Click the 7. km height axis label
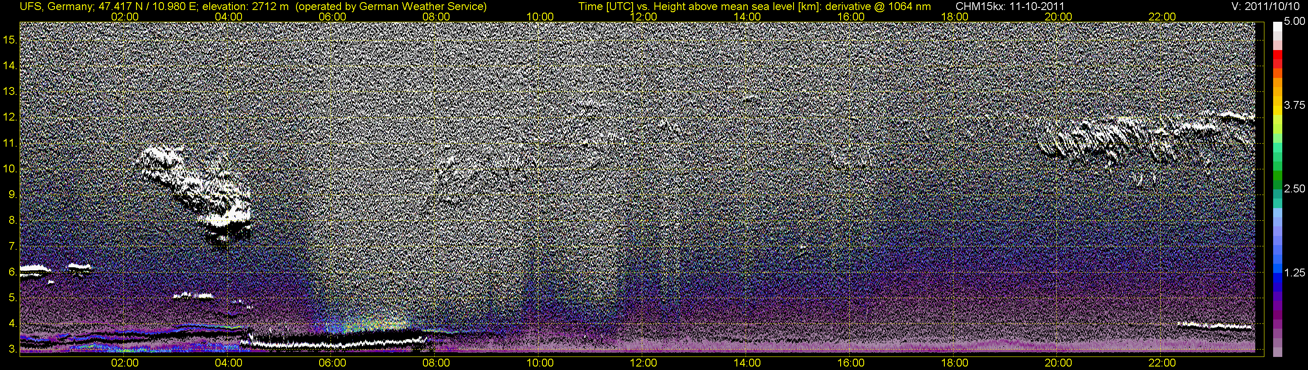Image resolution: width=1308 pixels, height=370 pixels. 12,246
